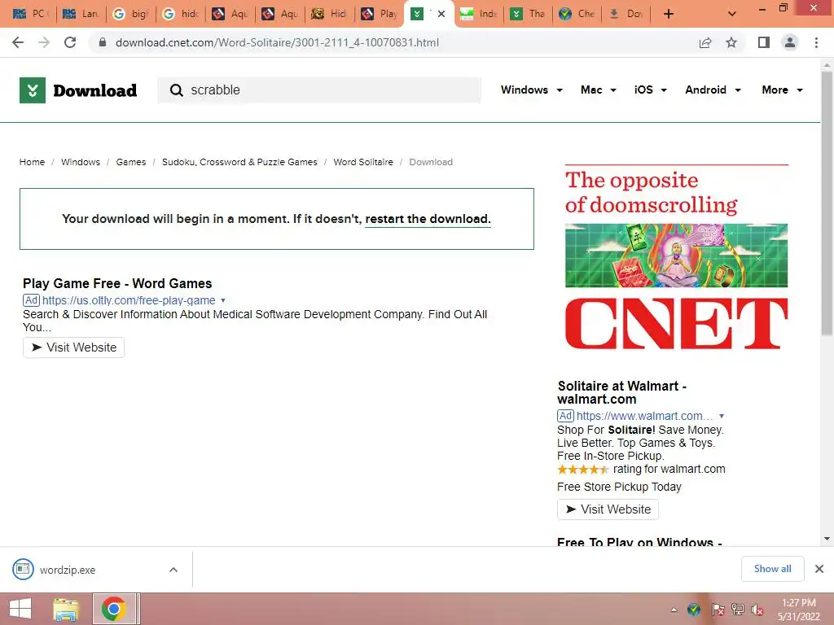Click Chrome icon in taskbar

coord(114,609)
